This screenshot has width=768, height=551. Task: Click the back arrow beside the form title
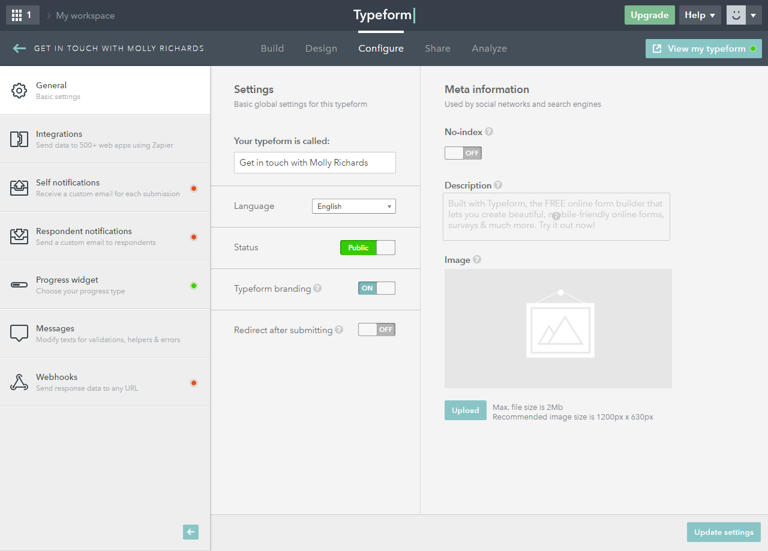(x=19, y=49)
